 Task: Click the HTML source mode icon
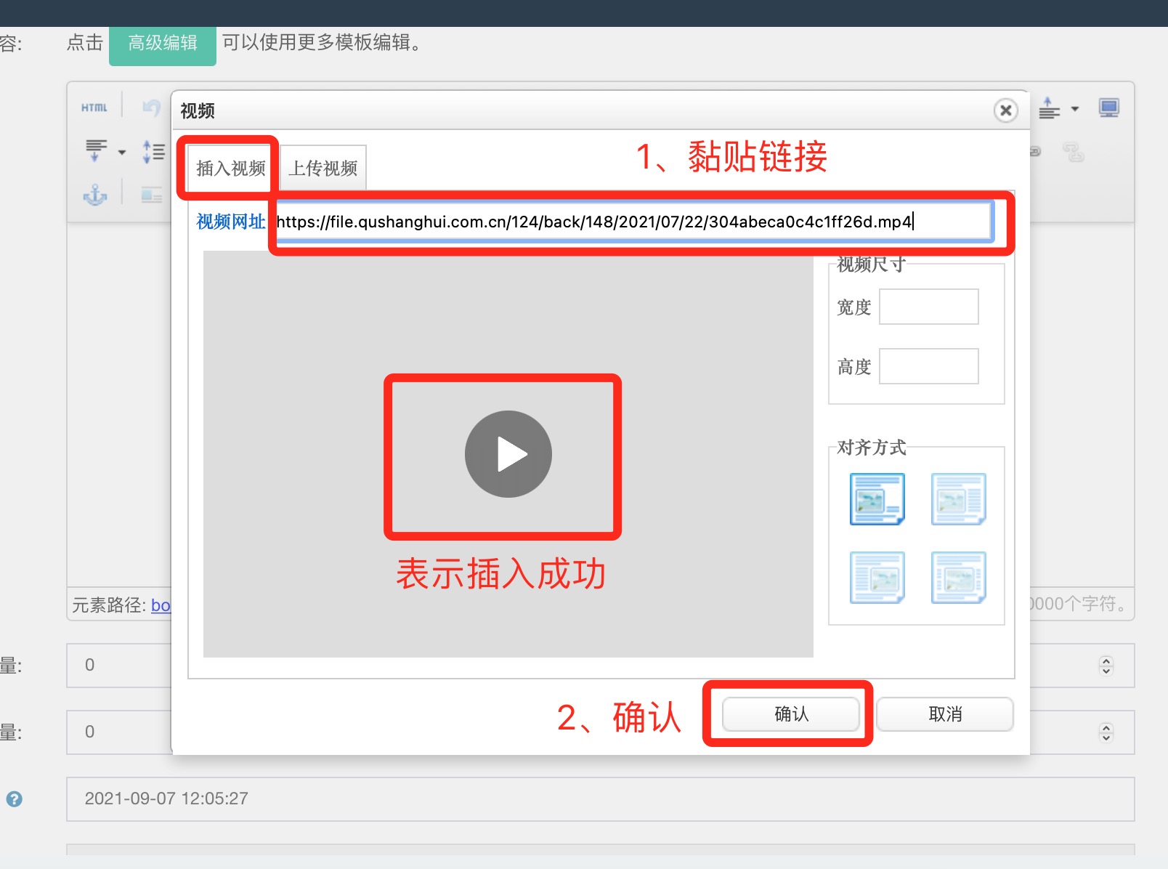[94, 108]
